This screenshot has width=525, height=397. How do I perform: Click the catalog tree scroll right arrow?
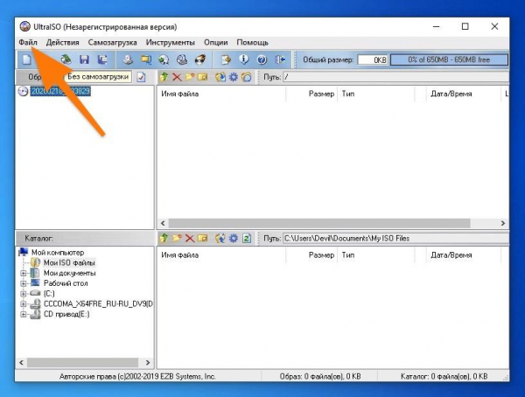[x=148, y=363]
